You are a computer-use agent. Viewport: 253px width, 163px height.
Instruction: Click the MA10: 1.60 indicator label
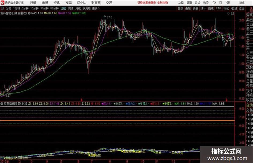pyautogui.click(x=51, y=13)
